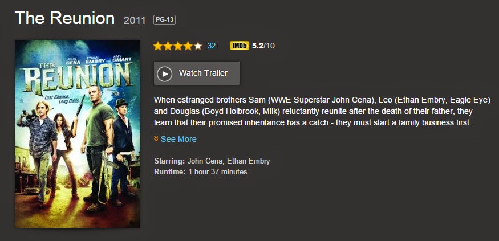Viewport: 499px width, 241px height.
Task: Click the play circle icon in Watch Trailer
Action: (165, 73)
